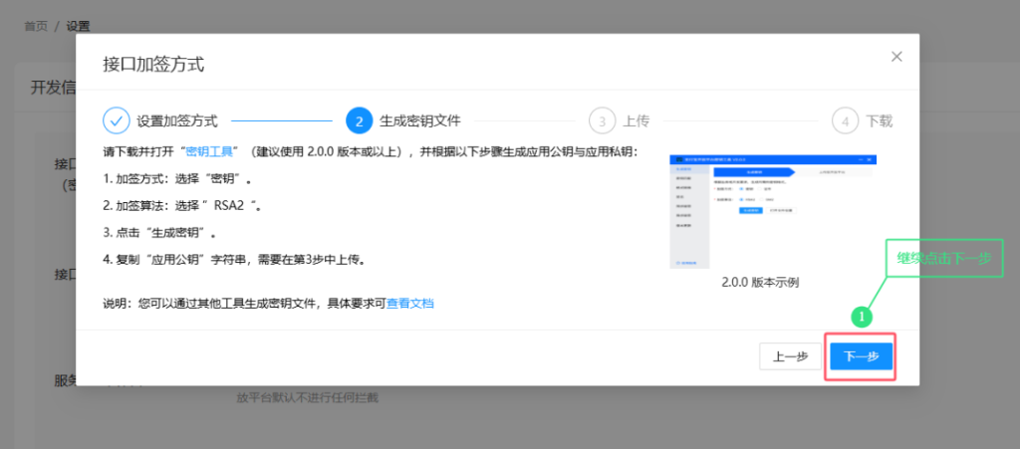This screenshot has height=449, width=1020.
Task: Continue with the 下一步 button
Action: click(x=862, y=356)
